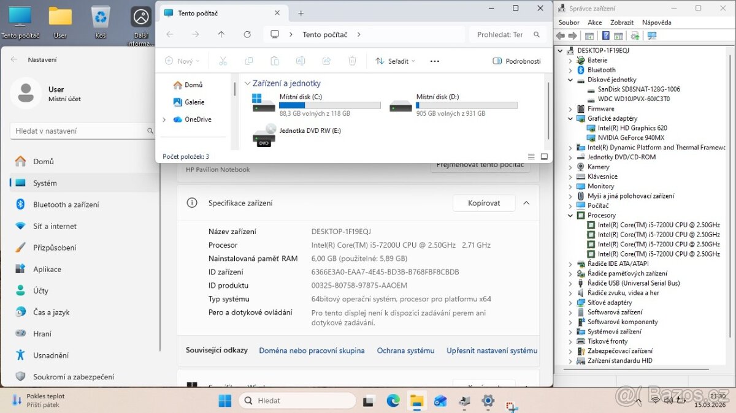Open the Ochrana systému link

(x=405, y=350)
